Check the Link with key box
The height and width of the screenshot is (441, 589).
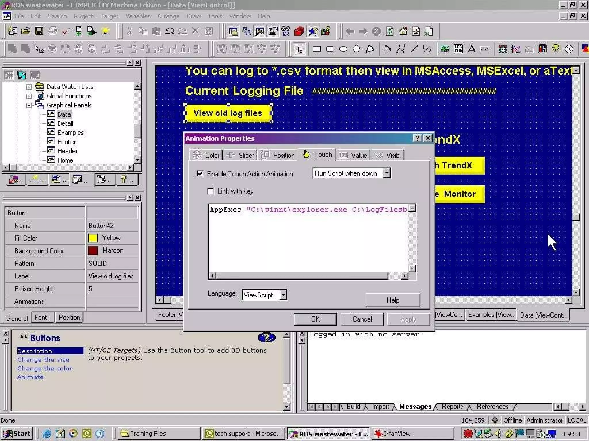(211, 191)
